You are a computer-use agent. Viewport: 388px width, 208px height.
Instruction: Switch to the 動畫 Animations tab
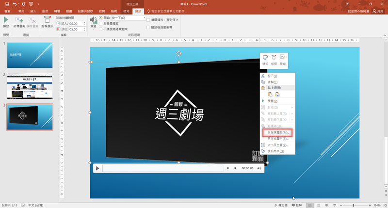69,11
